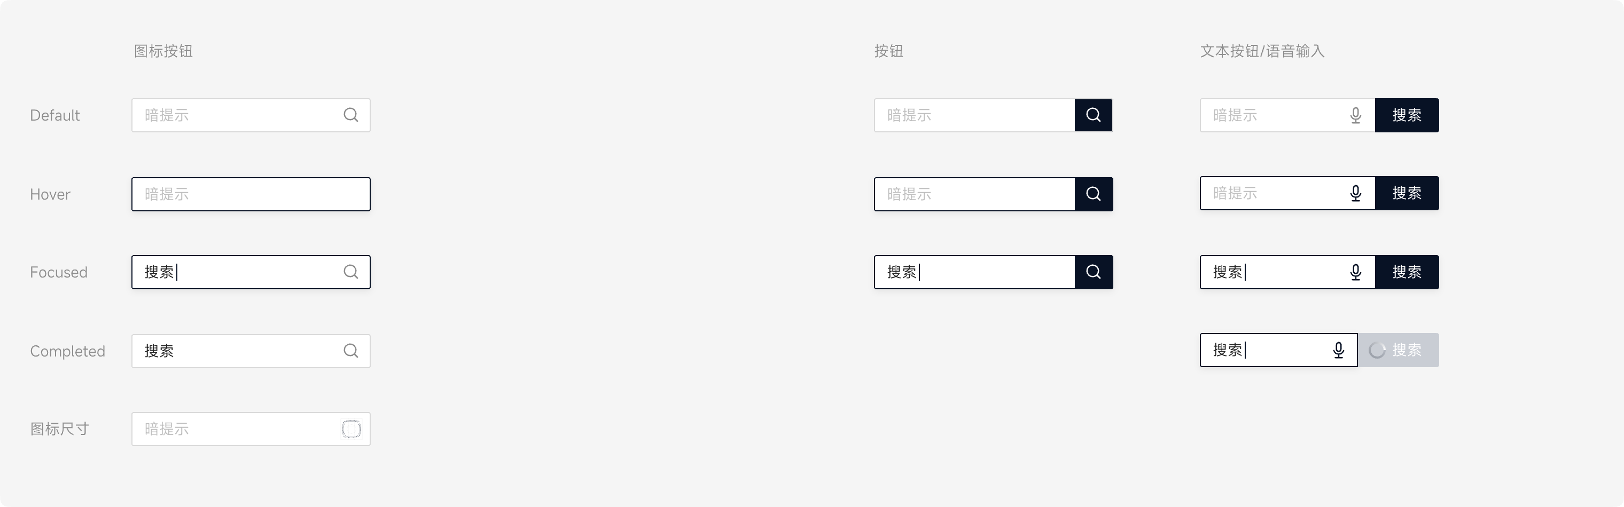Click the 搜索 text button in the Hover row
This screenshot has height=507, width=1624.
(x=1407, y=193)
